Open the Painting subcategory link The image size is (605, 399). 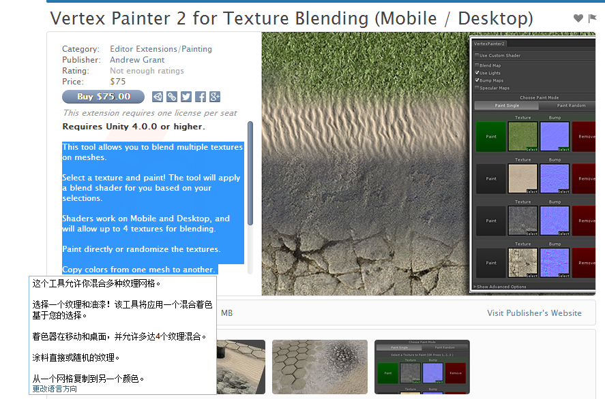click(x=197, y=49)
